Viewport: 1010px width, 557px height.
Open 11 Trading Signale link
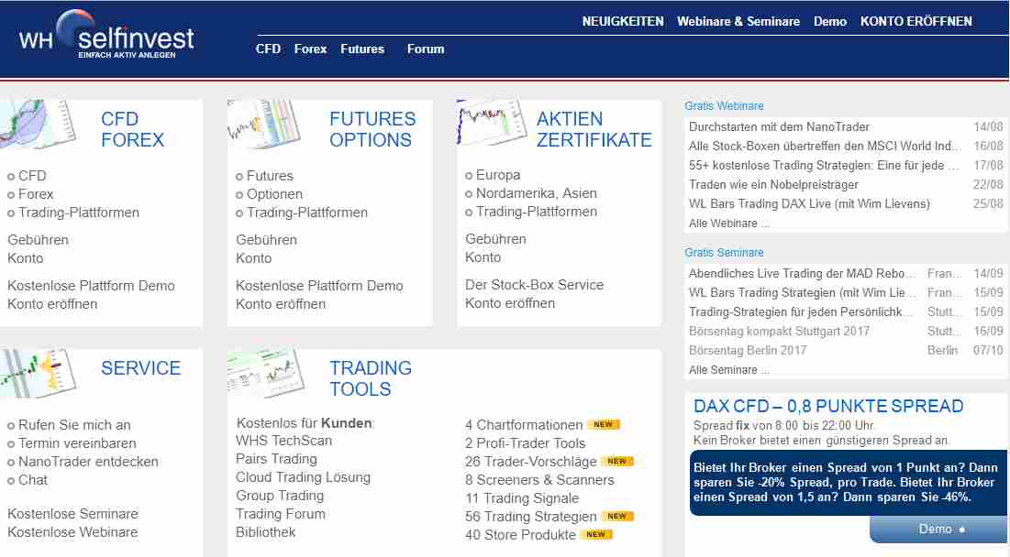(522, 497)
